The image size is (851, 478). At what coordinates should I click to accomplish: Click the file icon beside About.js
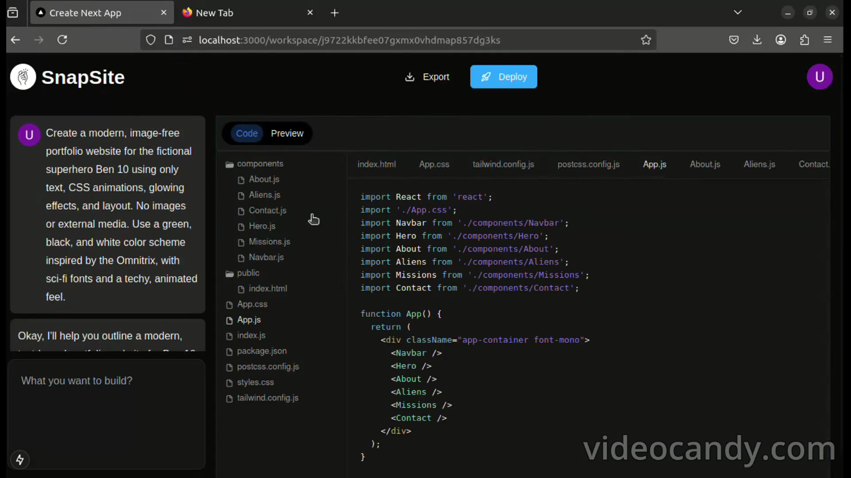pyautogui.click(x=241, y=180)
